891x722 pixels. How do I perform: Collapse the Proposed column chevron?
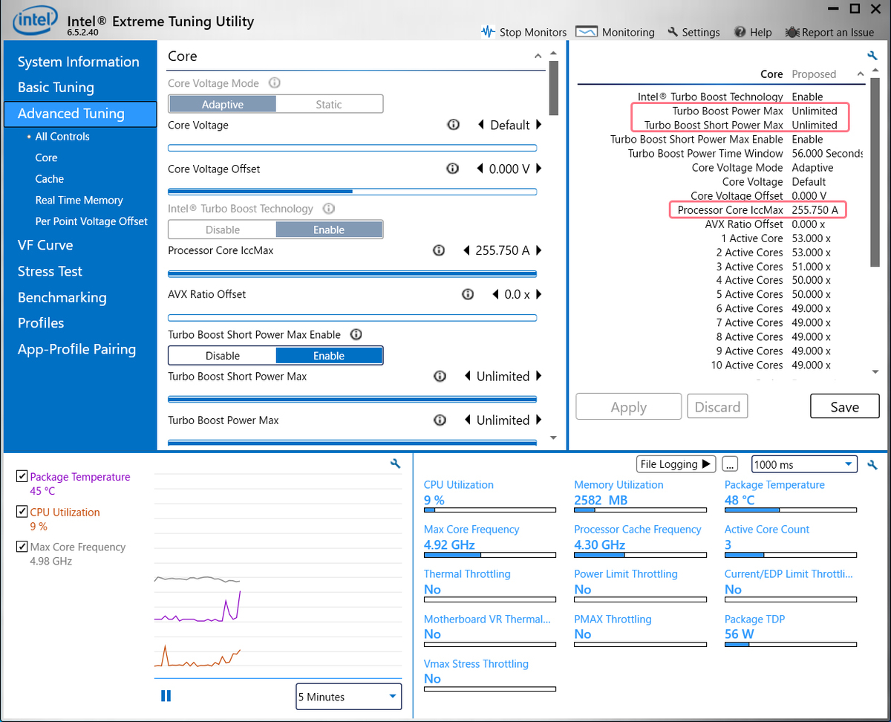pyautogui.click(x=861, y=74)
